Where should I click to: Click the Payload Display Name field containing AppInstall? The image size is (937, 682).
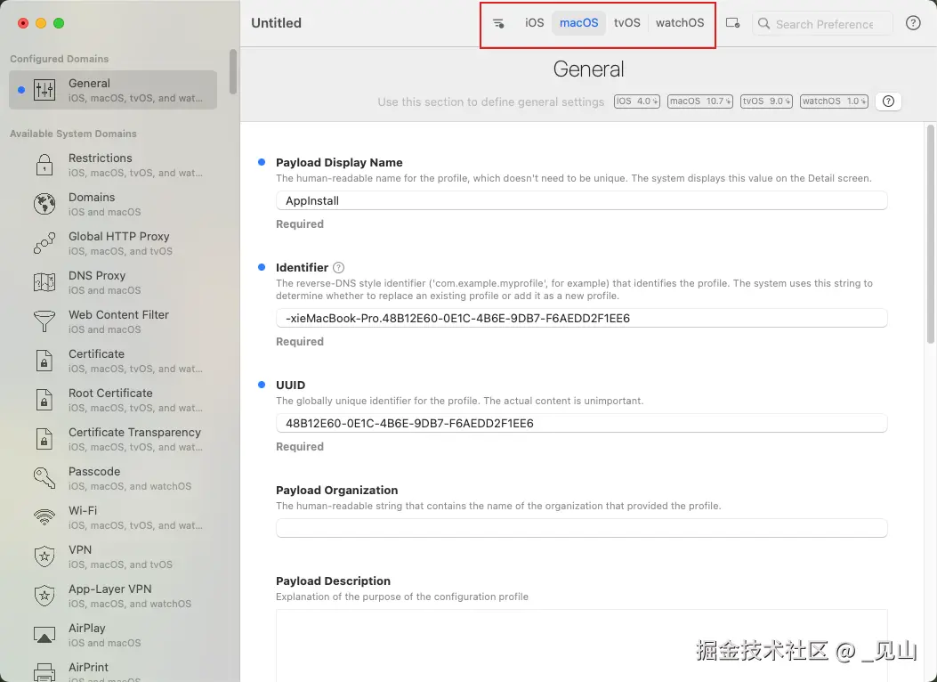point(581,201)
